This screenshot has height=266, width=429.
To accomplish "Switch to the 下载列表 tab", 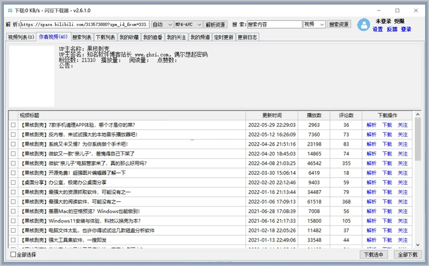I will pos(105,38).
